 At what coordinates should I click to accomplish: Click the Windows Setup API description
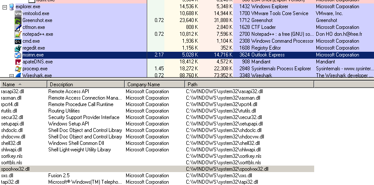[68, 124]
